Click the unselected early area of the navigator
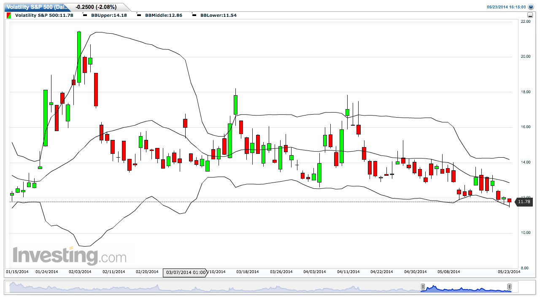 pyautogui.click(x=211, y=288)
